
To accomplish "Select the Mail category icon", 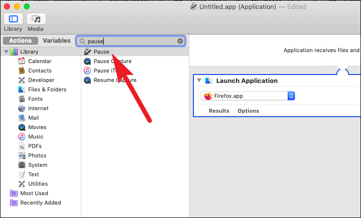I will point(22,118).
